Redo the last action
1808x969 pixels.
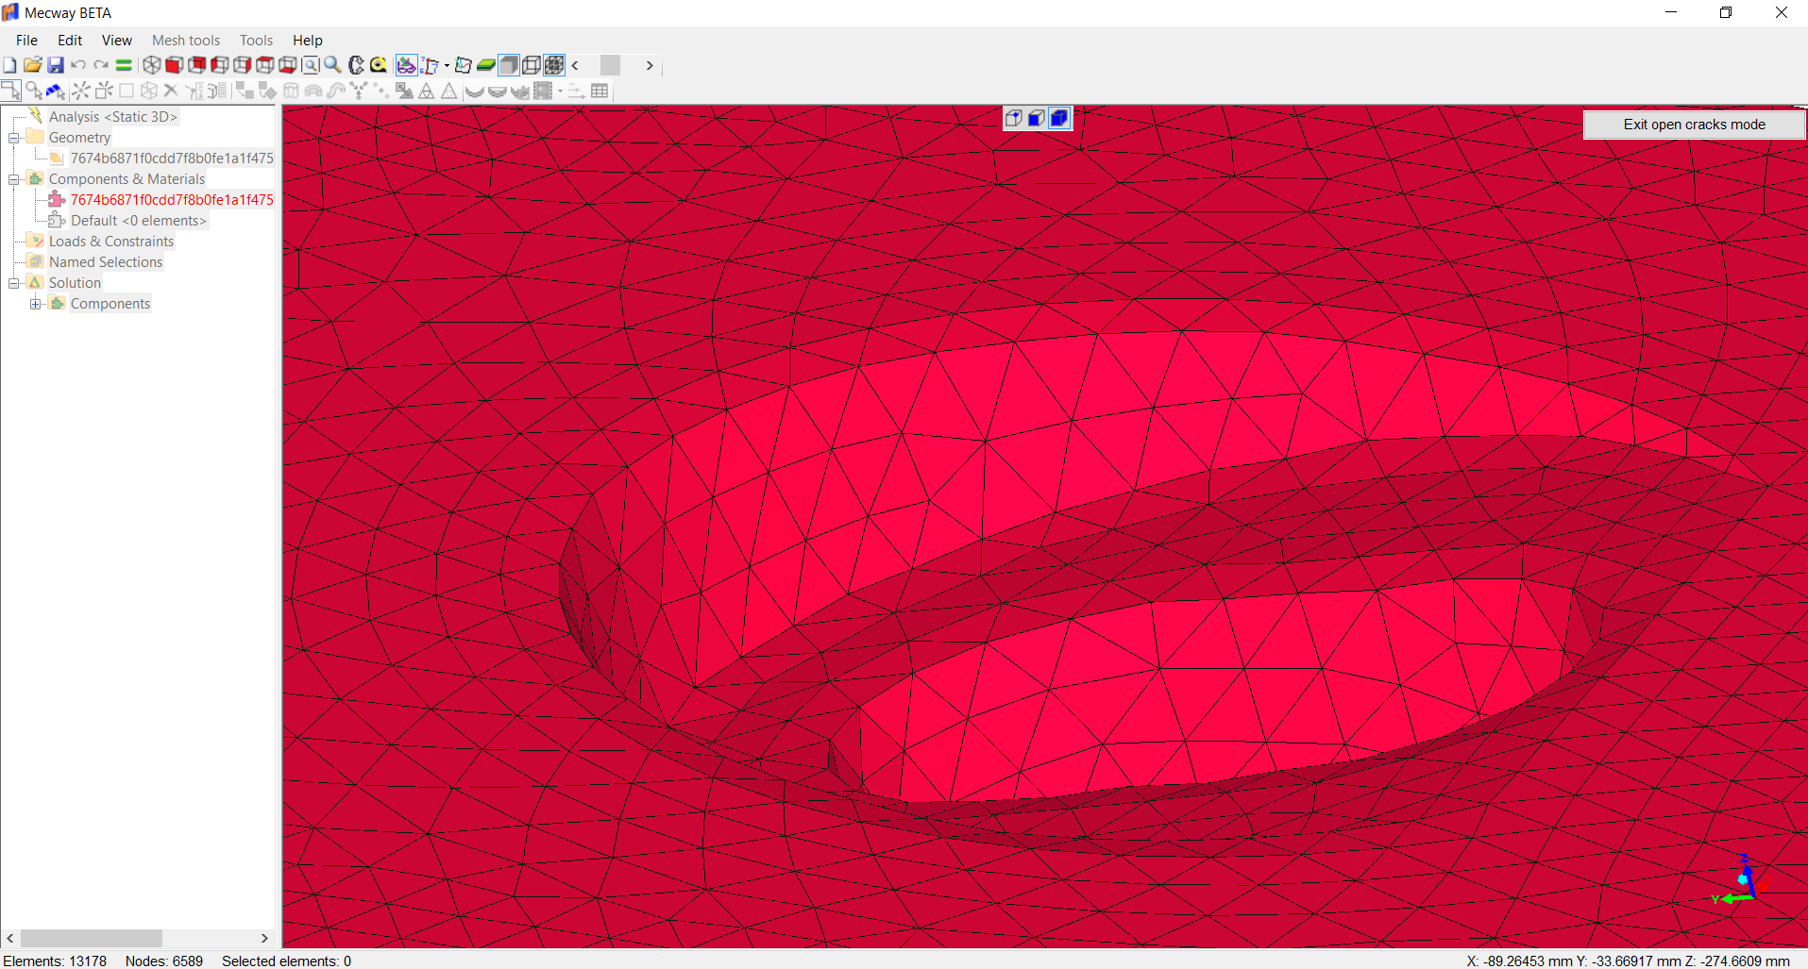pos(101,65)
